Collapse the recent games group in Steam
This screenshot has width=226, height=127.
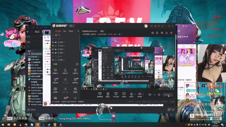click(x=27, y=51)
